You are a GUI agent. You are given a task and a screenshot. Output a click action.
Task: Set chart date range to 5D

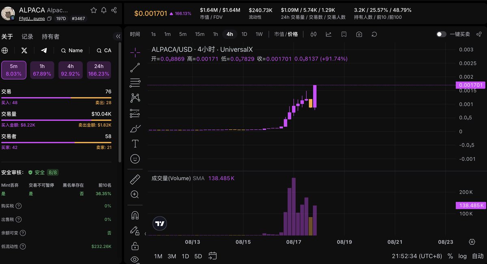tap(198, 256)
